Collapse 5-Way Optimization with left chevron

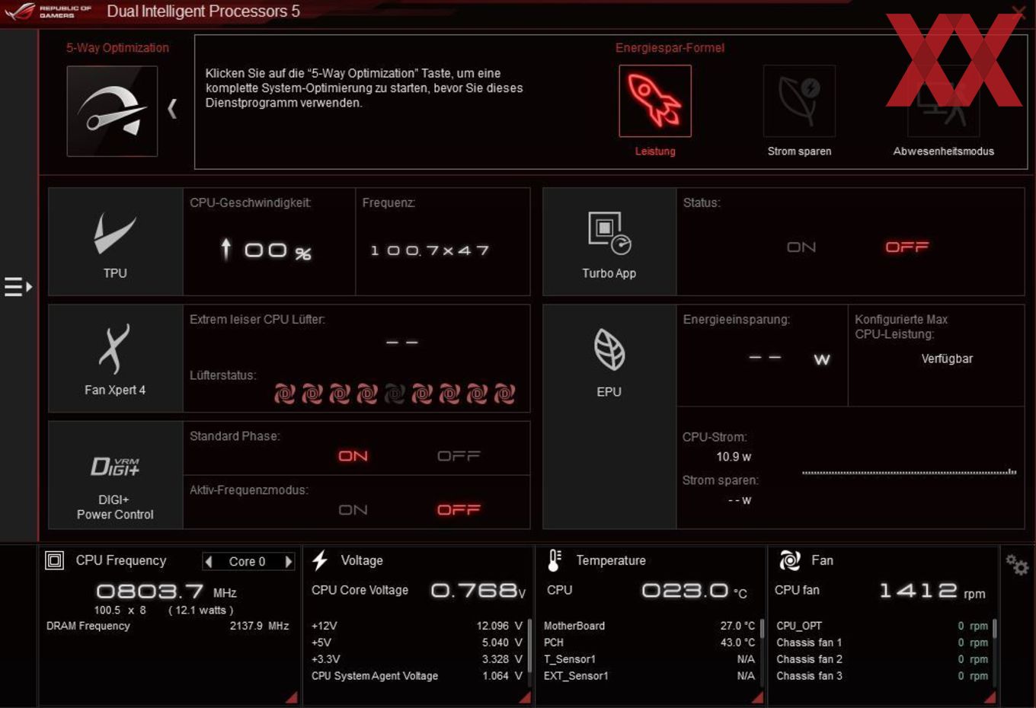pyautogui.click(x=172, y=109)
